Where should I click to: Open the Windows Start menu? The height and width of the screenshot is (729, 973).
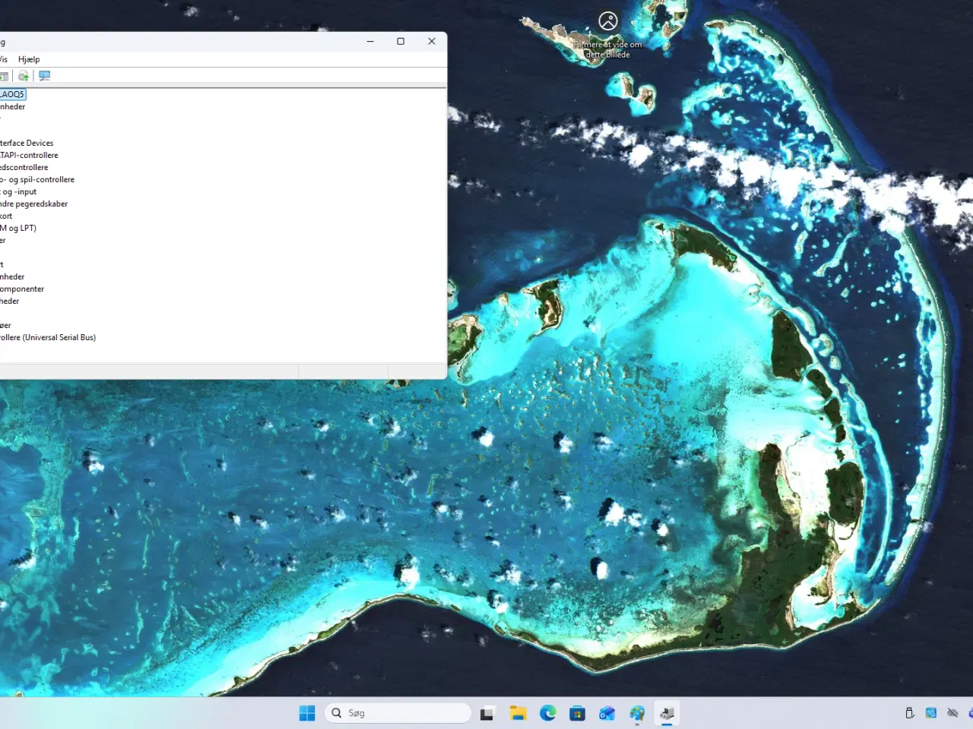tap(307, 713)
